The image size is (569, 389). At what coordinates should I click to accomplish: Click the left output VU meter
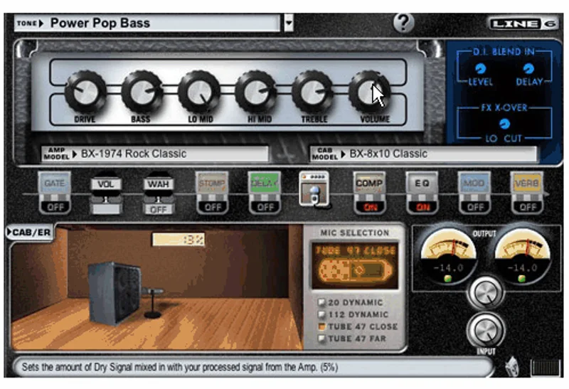point(449,255)
